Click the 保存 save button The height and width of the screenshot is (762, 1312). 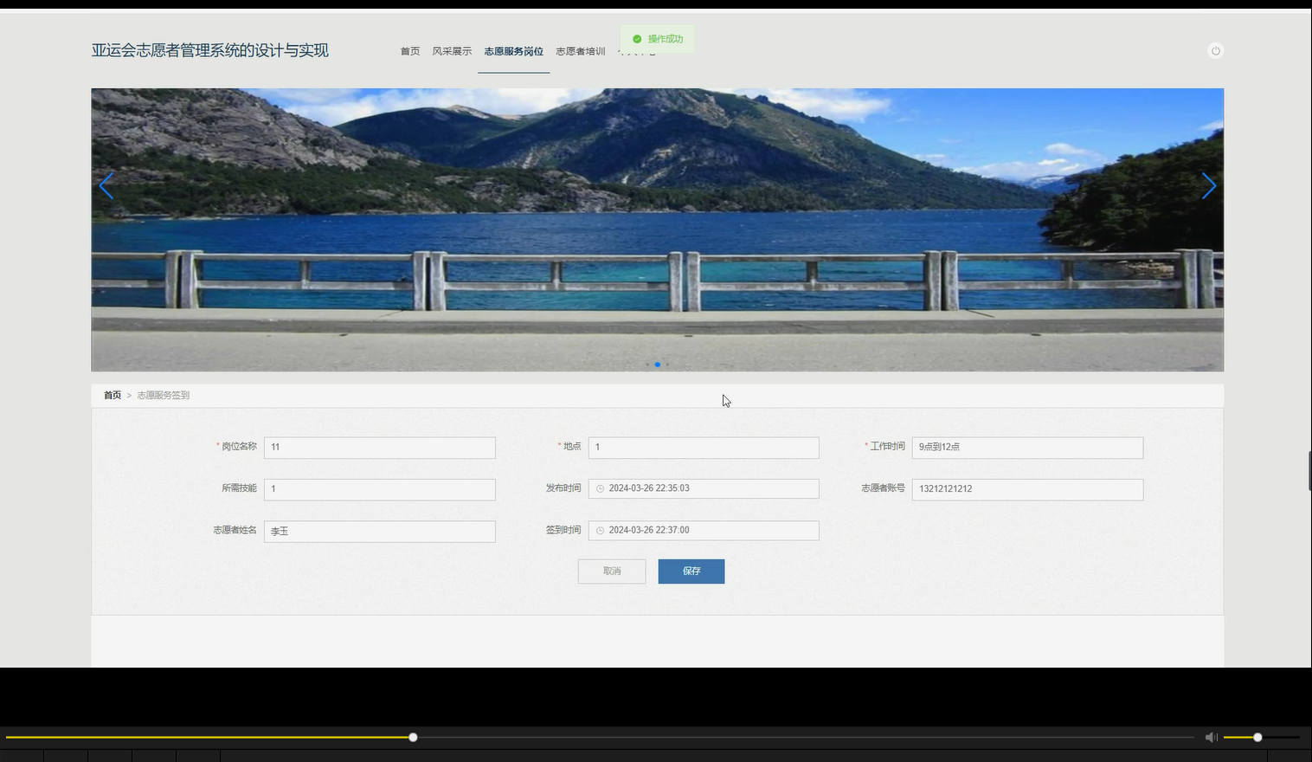click(691, 571)
